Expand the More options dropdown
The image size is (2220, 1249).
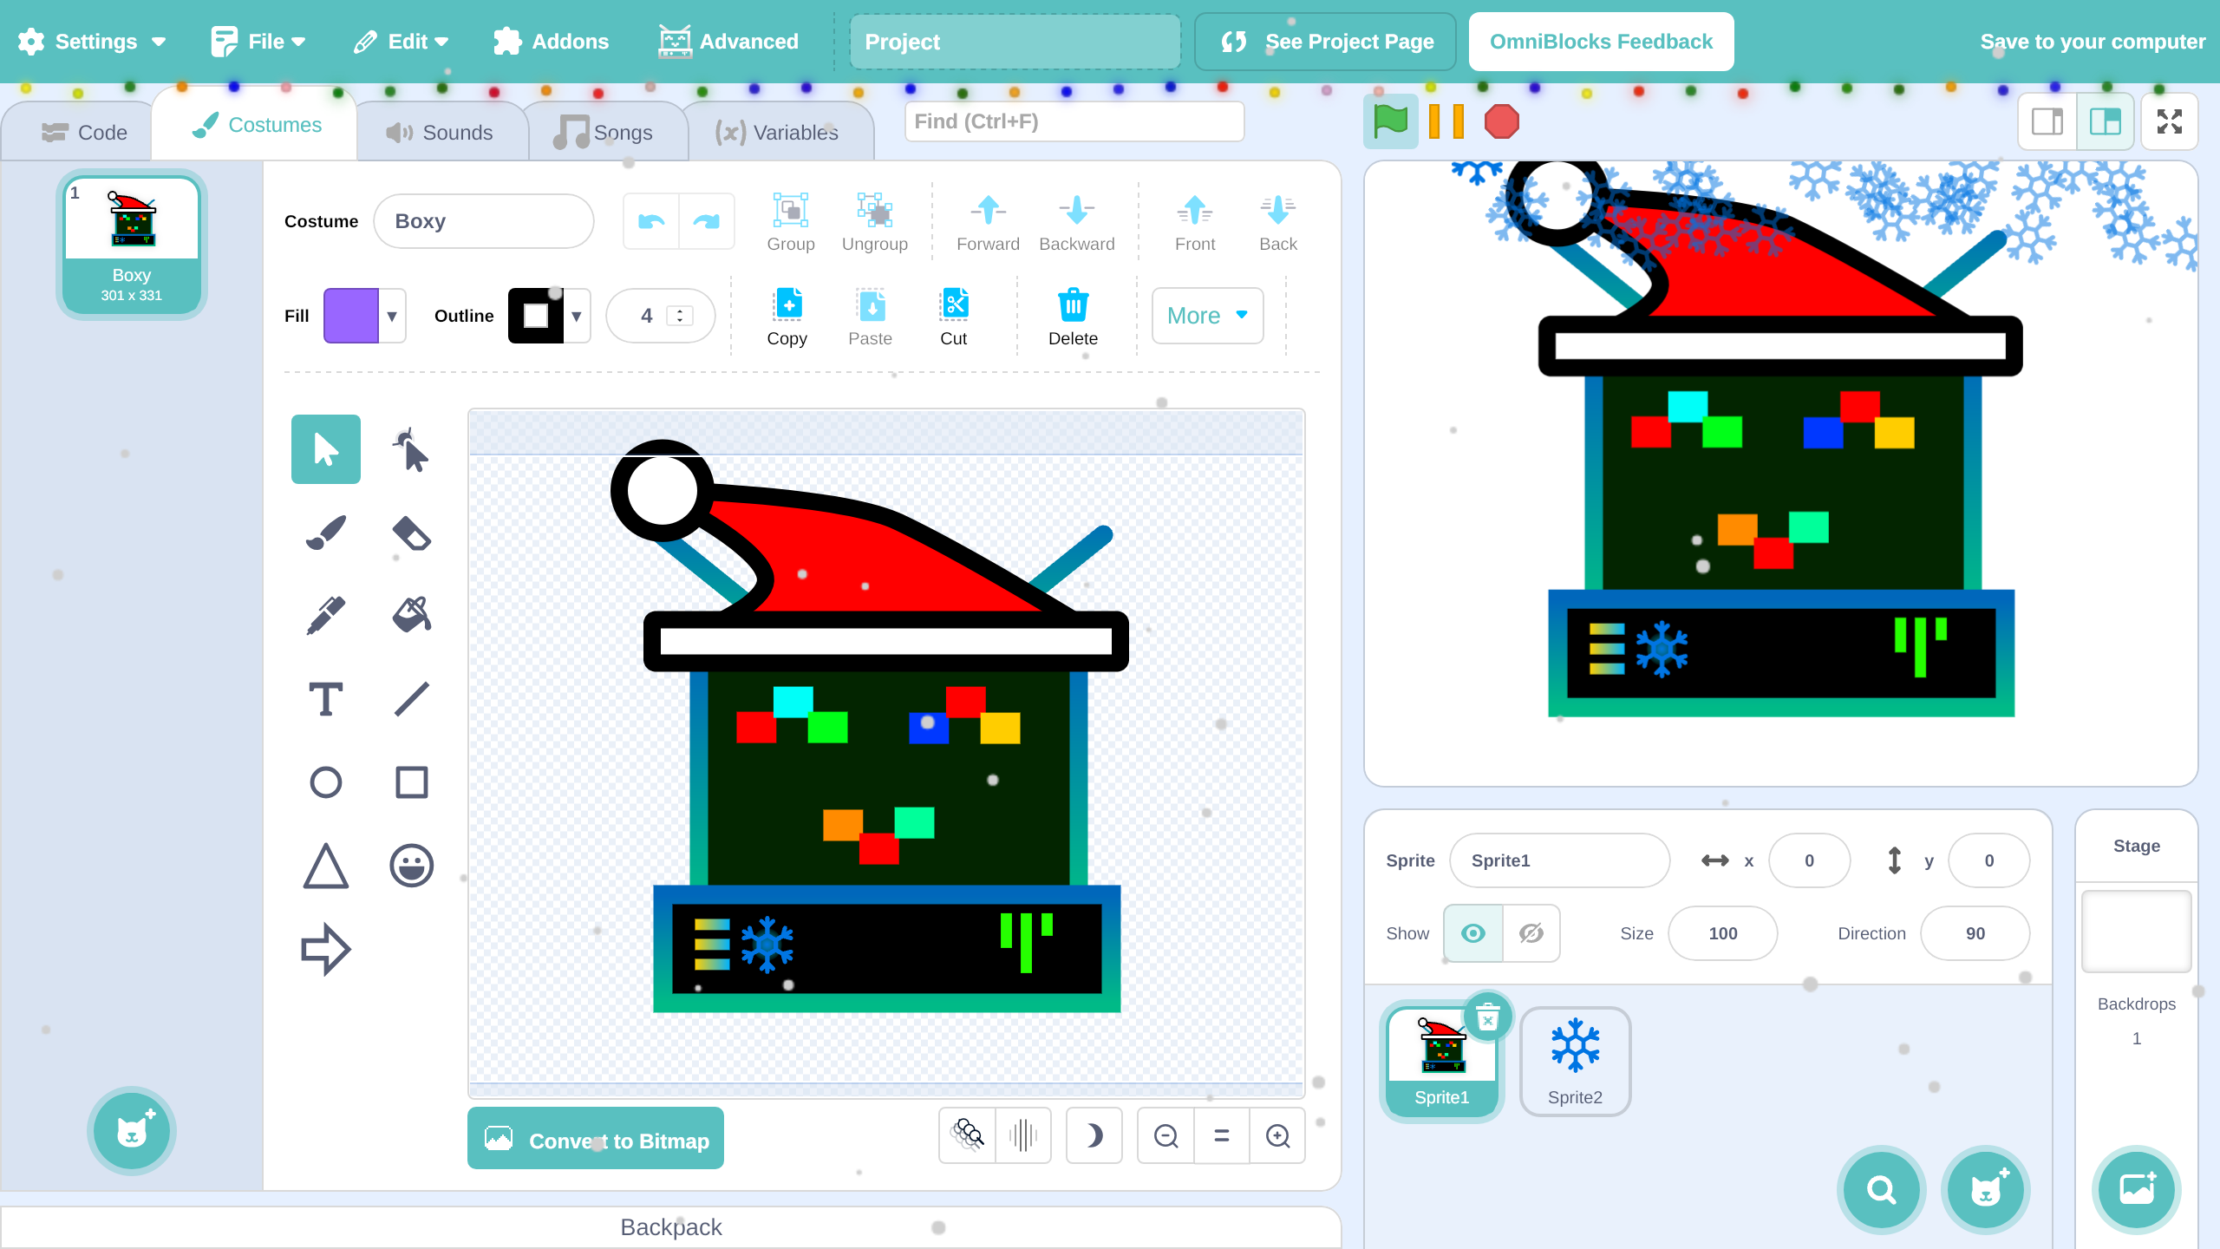click(1206, 316)
